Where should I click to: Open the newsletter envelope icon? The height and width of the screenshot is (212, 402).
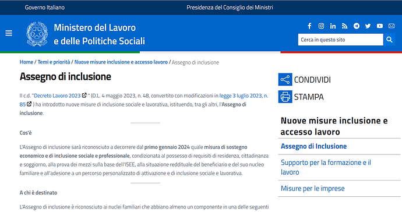tap(392, 26)
